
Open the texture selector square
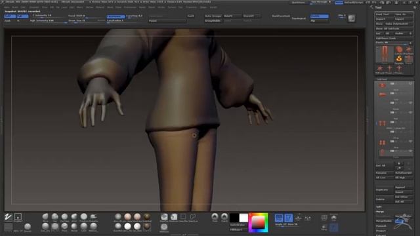9,227
